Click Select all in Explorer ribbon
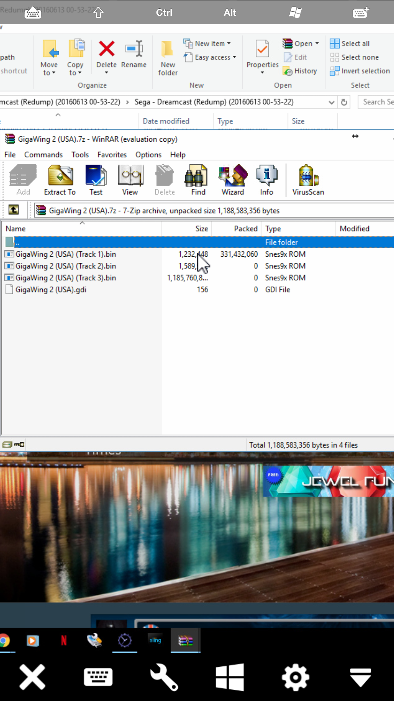The width and height of the screenshot is (394, 701). coord(350,43)
